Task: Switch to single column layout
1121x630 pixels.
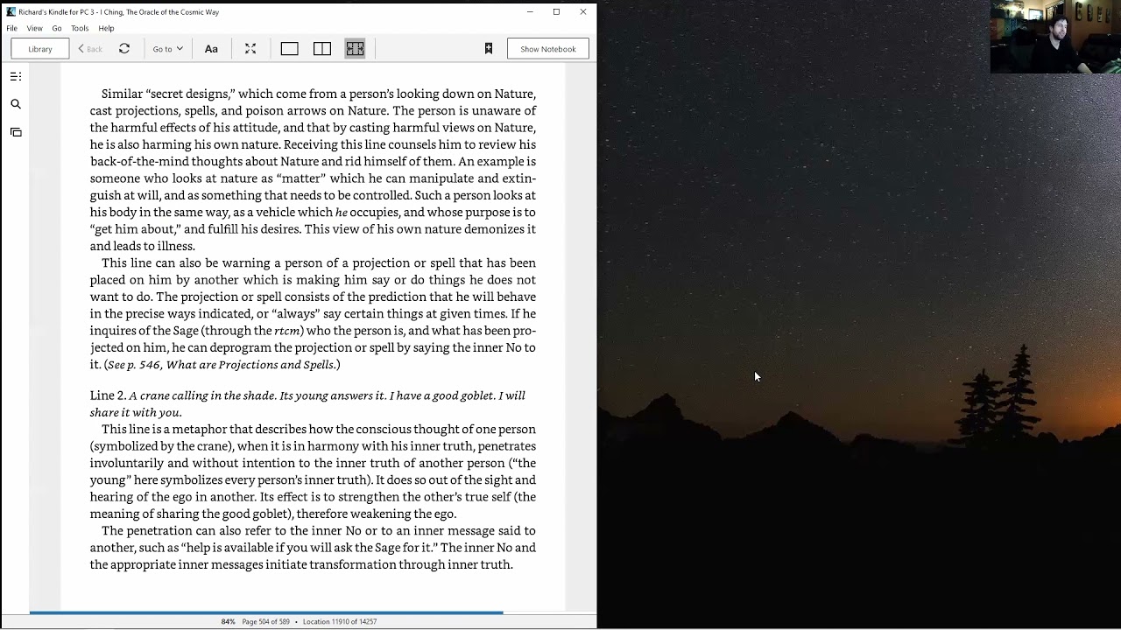Action: tap(289, 49)
